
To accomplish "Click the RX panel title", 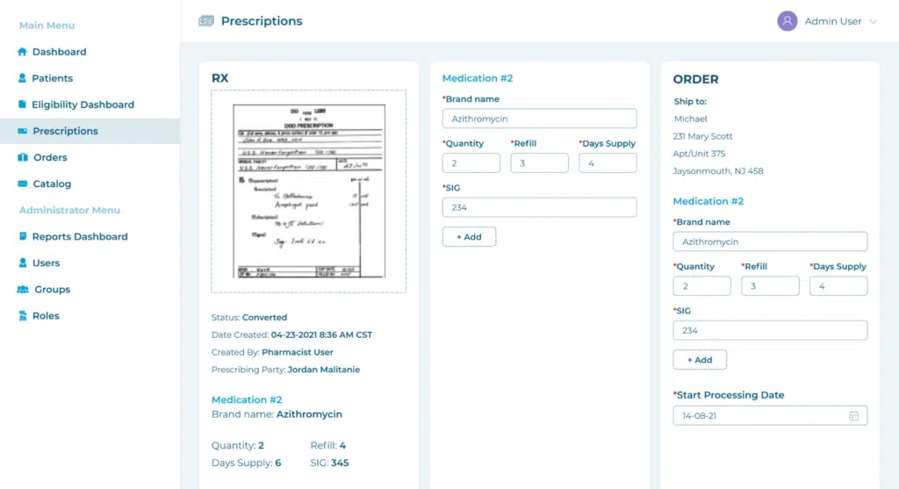I will (219, 78).
